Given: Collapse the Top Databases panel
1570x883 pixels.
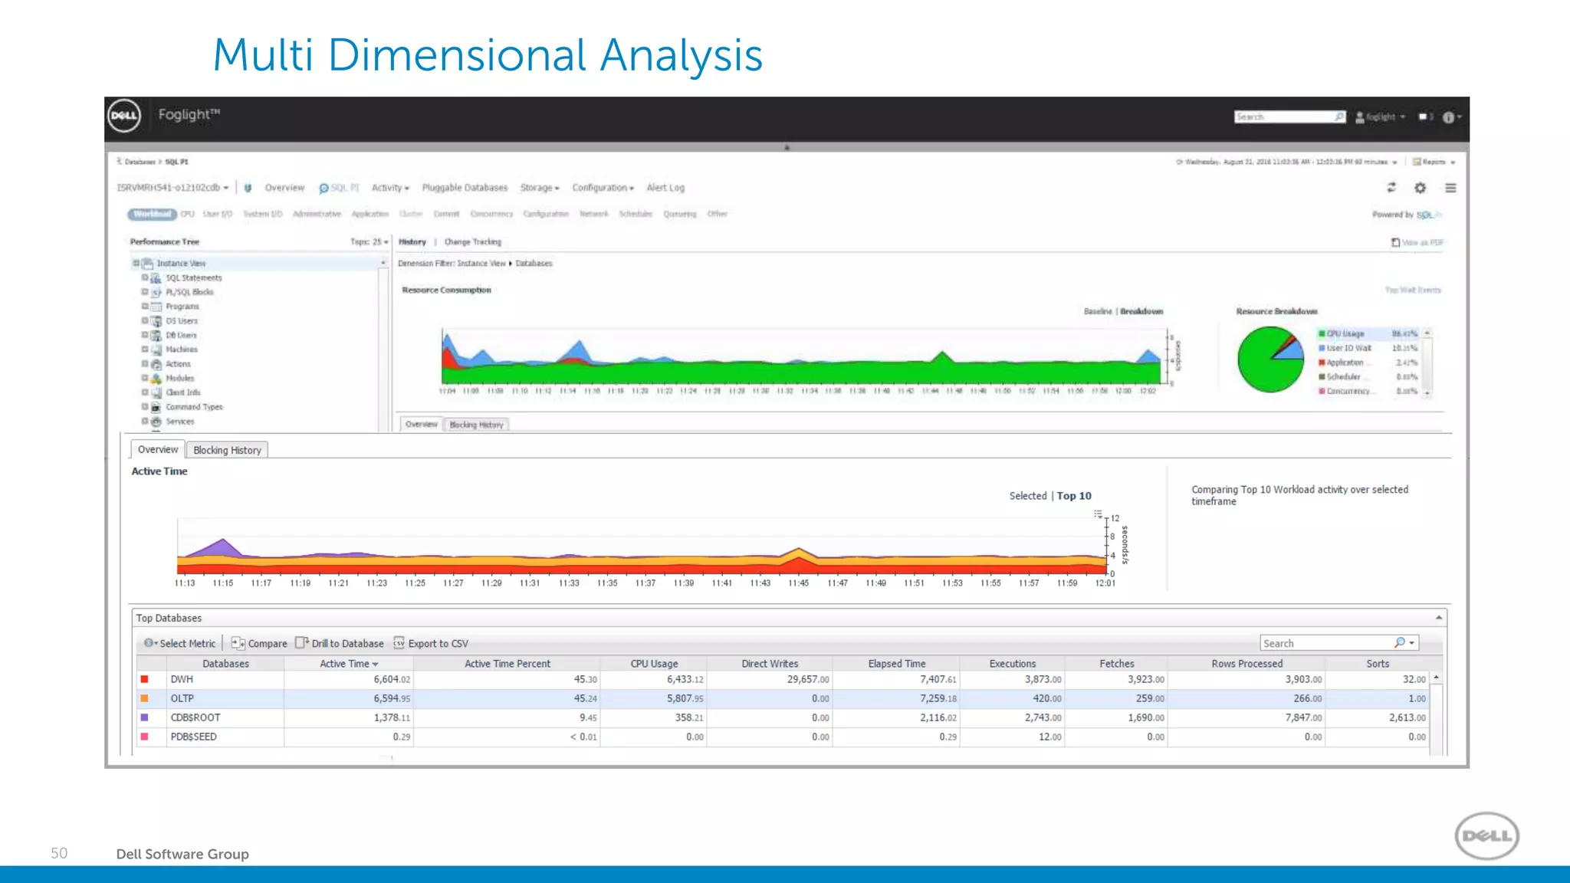Looking at the screenshot, I should pyautogui.click(x=1439, y=618).
